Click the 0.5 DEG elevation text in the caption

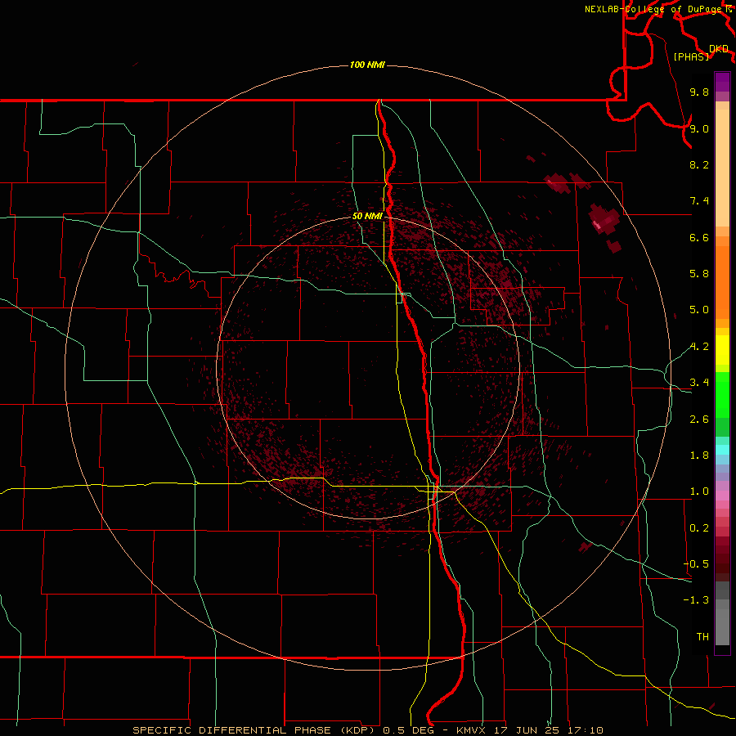click(x=408, y=730)
